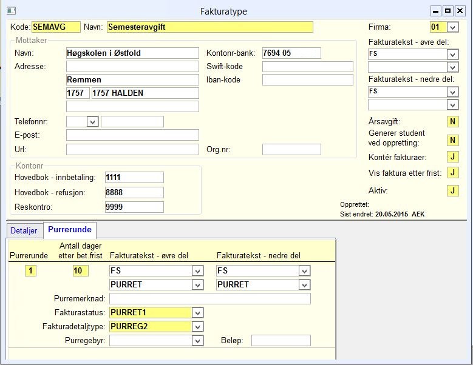Click the Telefonnr number field

[132, 122]
